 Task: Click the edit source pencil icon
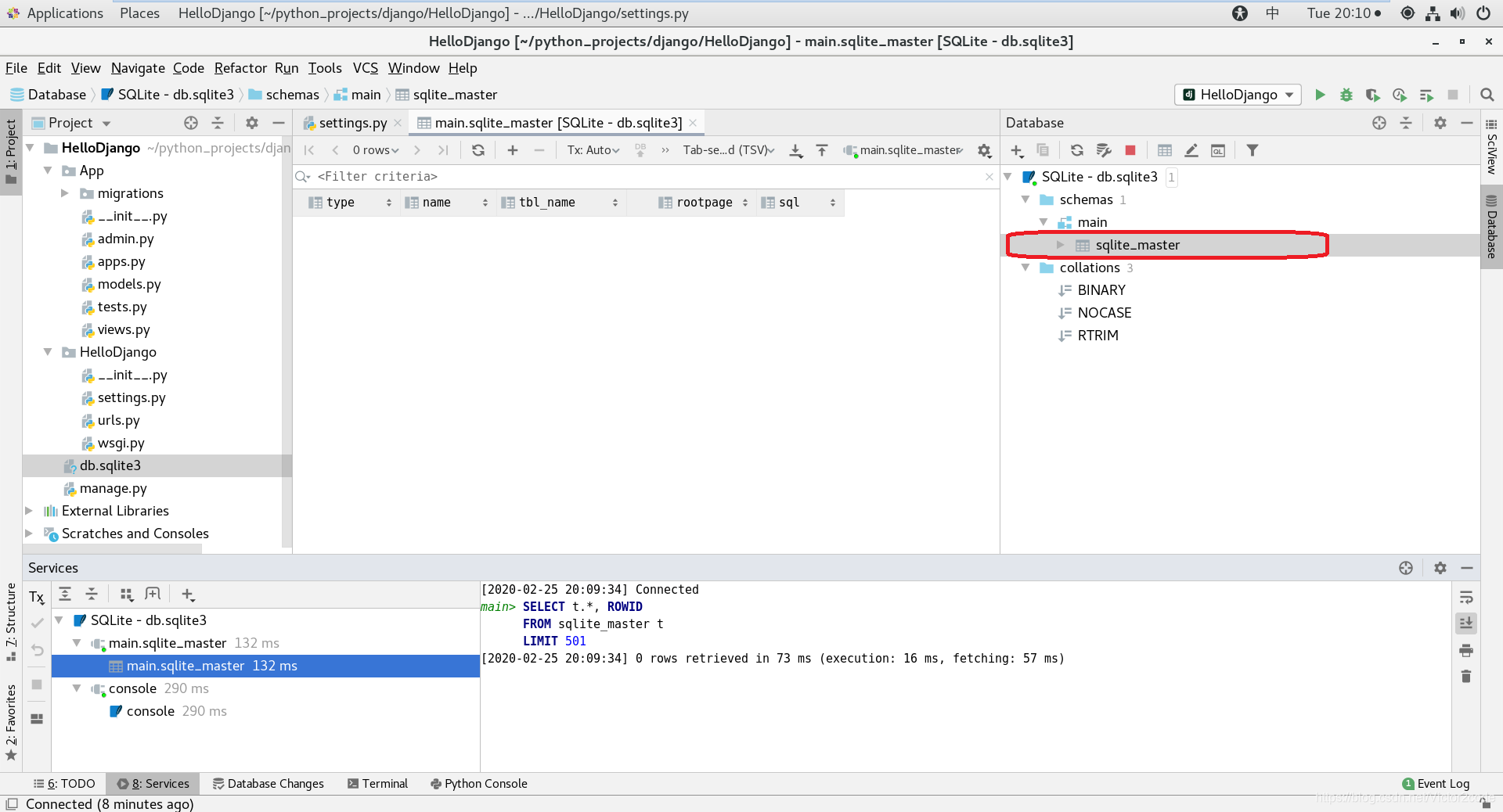point(1191,150)
